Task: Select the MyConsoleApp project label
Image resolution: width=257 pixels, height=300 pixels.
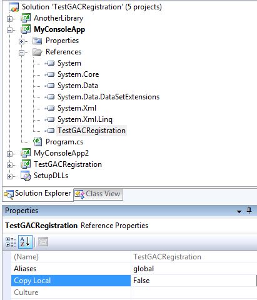Action: pos(59,29)
